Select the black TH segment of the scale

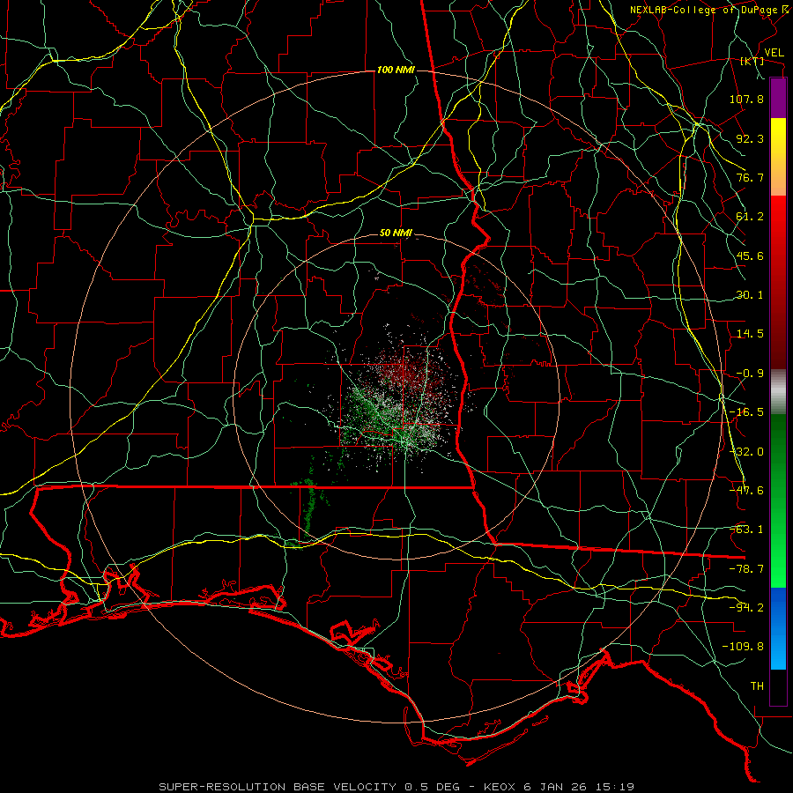(x=778, y=687)
